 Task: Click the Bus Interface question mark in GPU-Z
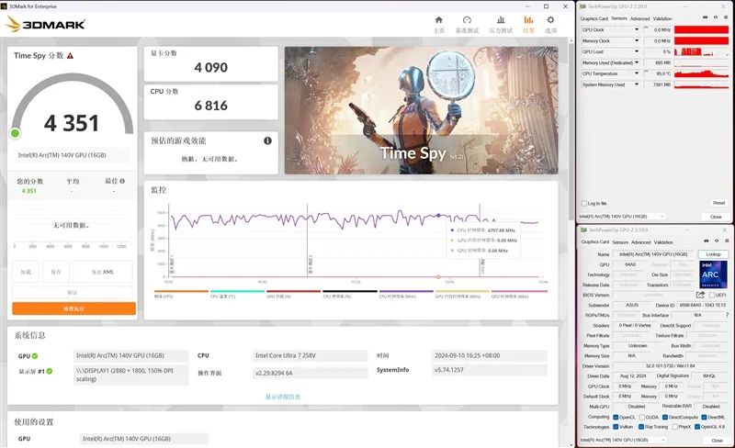click(x=727, y=315)
